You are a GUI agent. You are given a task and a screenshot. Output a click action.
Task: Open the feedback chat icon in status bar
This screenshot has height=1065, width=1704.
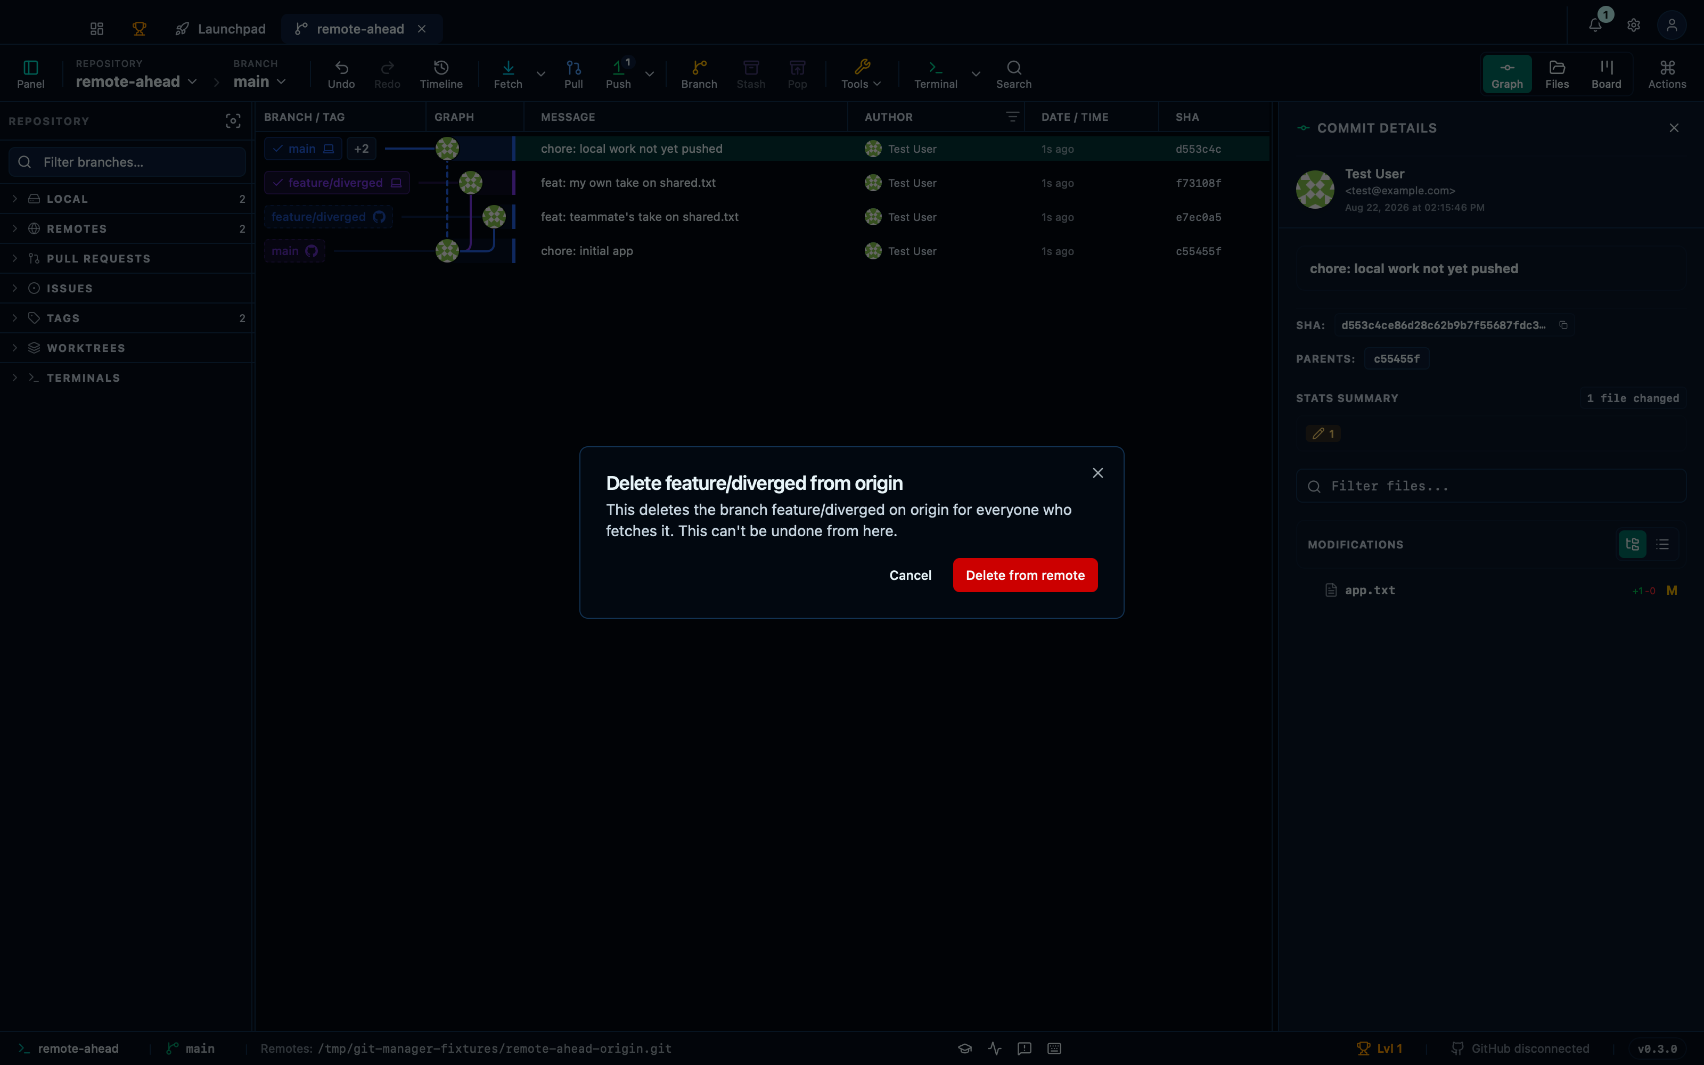pos(1025,1048)
